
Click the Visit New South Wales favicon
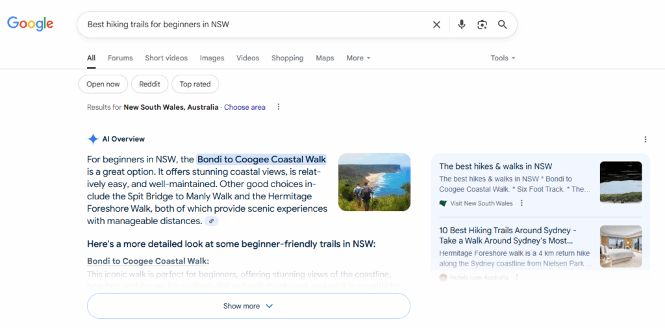(443, 203)
